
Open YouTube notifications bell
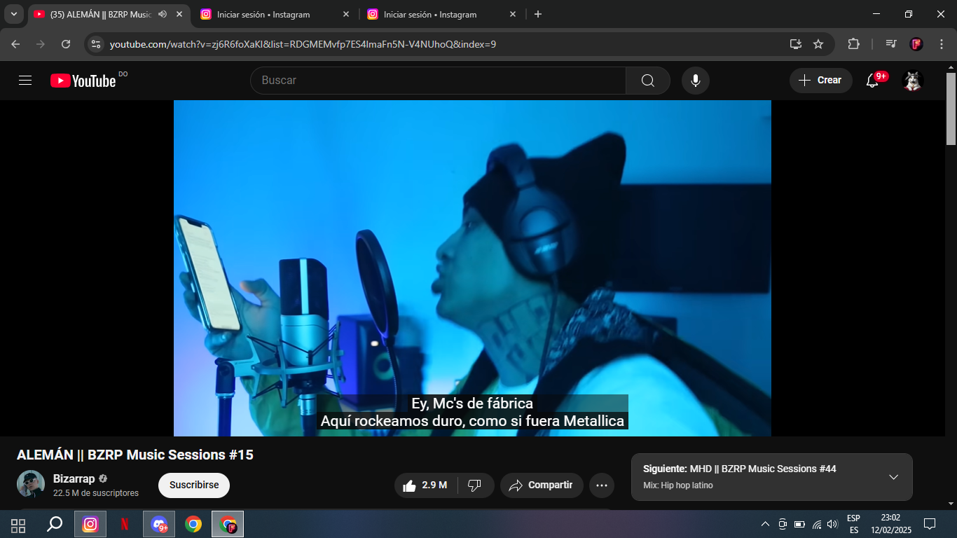[x=872, y=81]
